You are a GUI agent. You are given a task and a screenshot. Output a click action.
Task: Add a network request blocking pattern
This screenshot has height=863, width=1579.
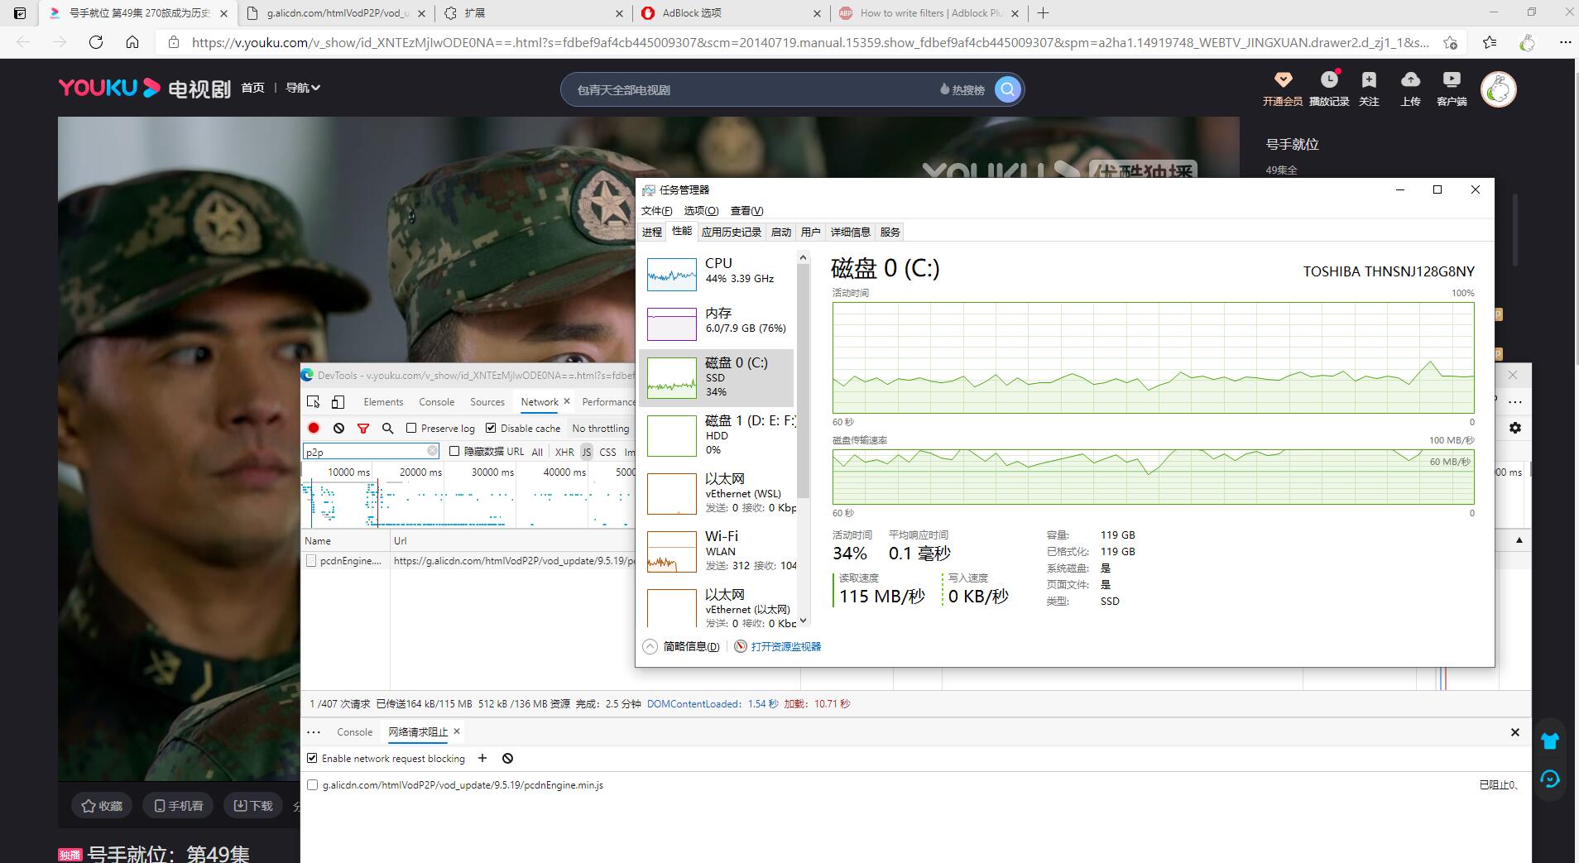point(482,758)
